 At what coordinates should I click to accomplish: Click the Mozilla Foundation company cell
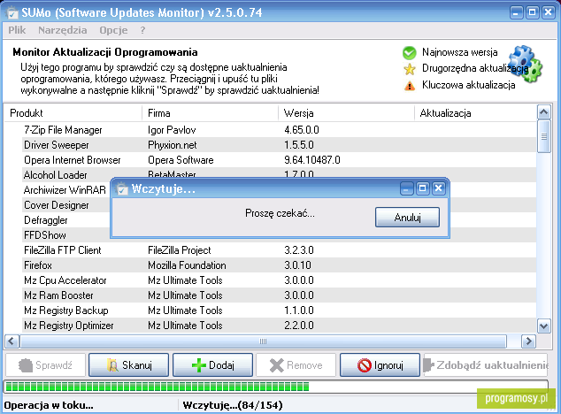tap(187, 265)
